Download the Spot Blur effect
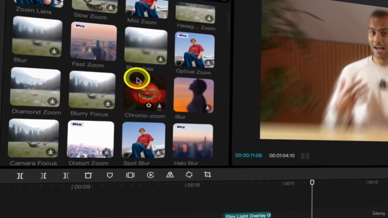The height and width of the screenshot is (218, 388). click(x=158, y=153)
